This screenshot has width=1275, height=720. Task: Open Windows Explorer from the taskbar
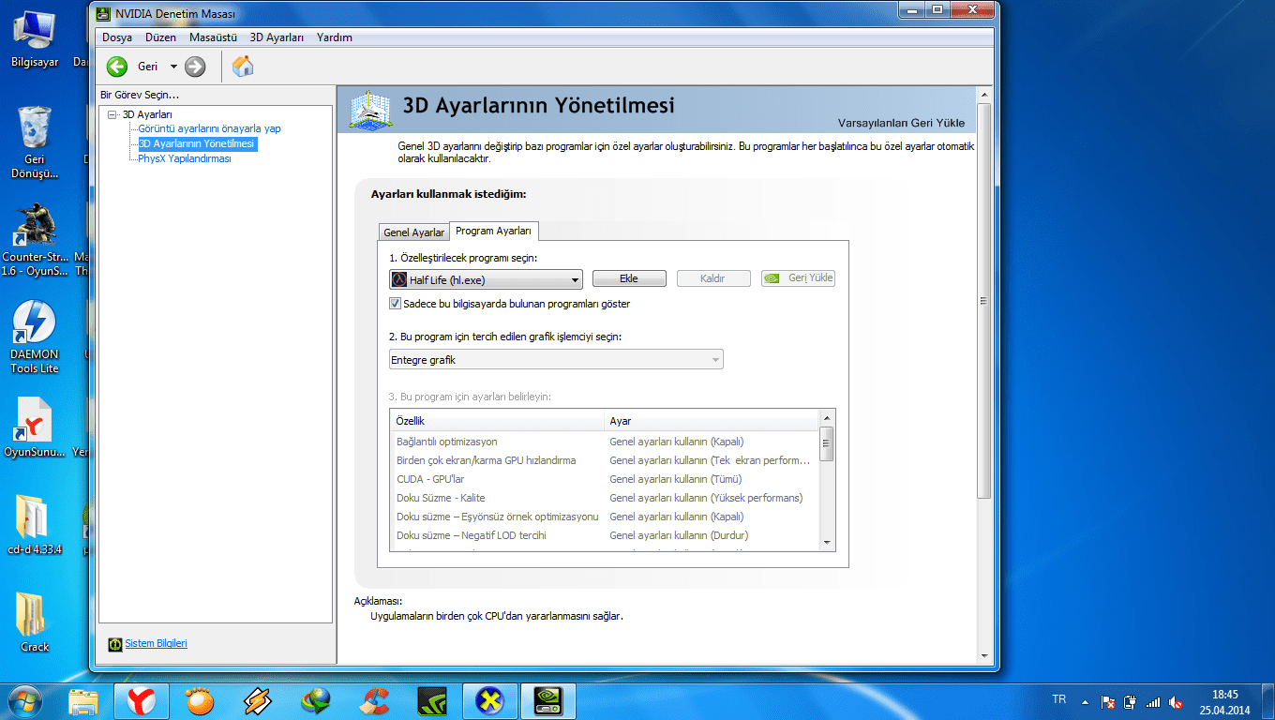click(83, 700)
